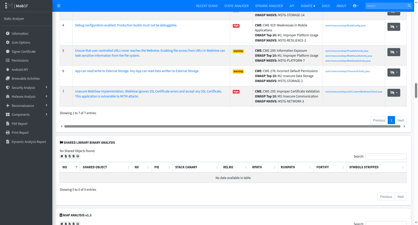This screenshot has width=418, height=225.
Task: Expand the Components submenu
Action: pos(26,114)
